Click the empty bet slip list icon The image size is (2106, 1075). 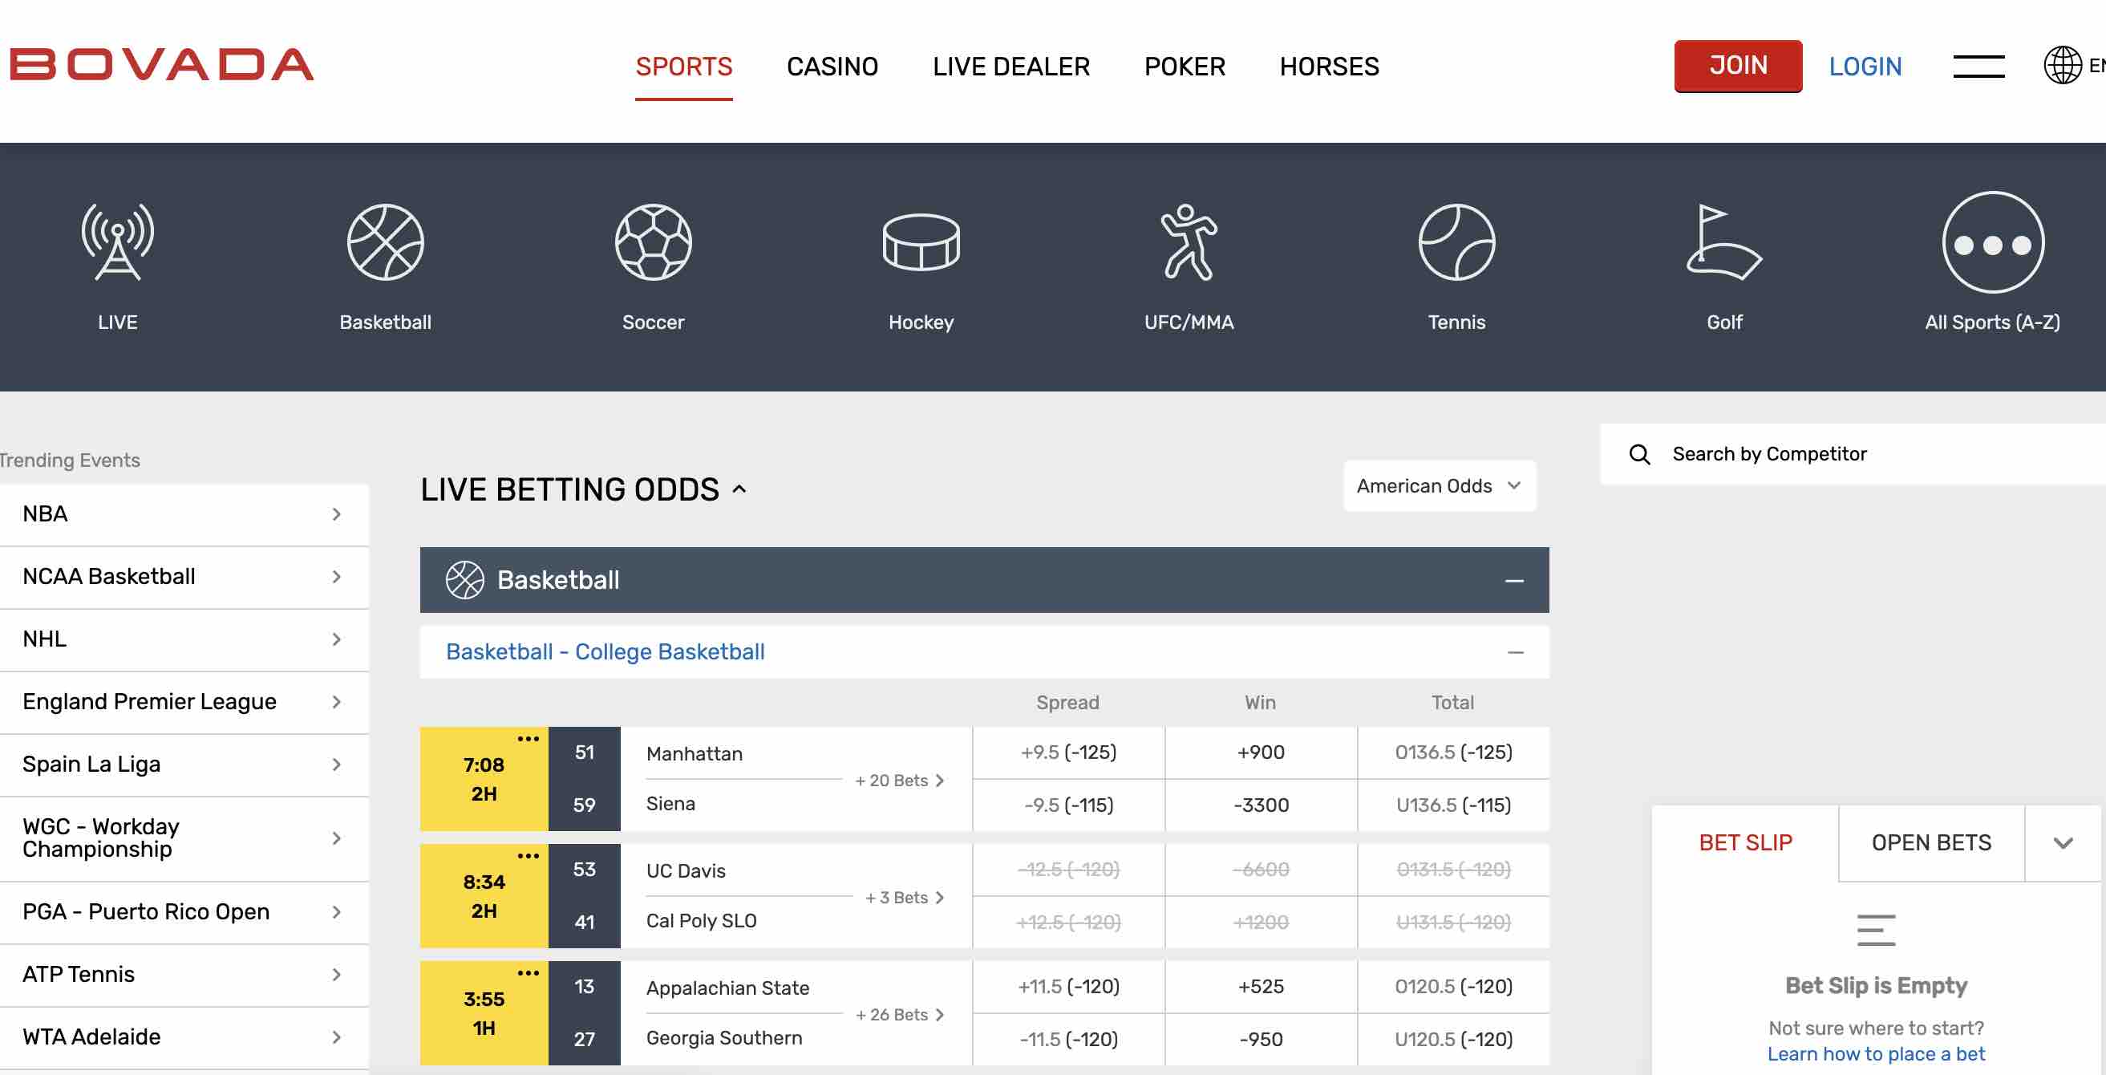1876,930
